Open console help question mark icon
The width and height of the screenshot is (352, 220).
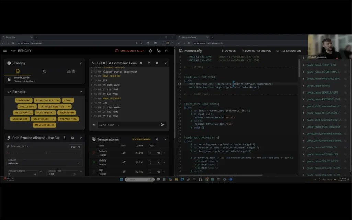tap(149, 63)
